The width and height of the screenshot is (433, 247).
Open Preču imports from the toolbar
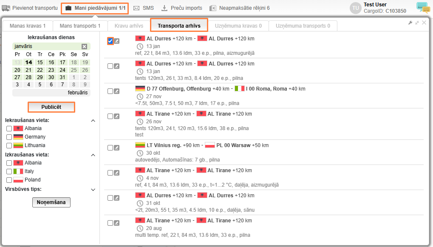(182, 8)
